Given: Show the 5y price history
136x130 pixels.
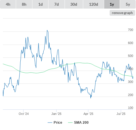Looking at the screenshot, I should pos(128,4).
